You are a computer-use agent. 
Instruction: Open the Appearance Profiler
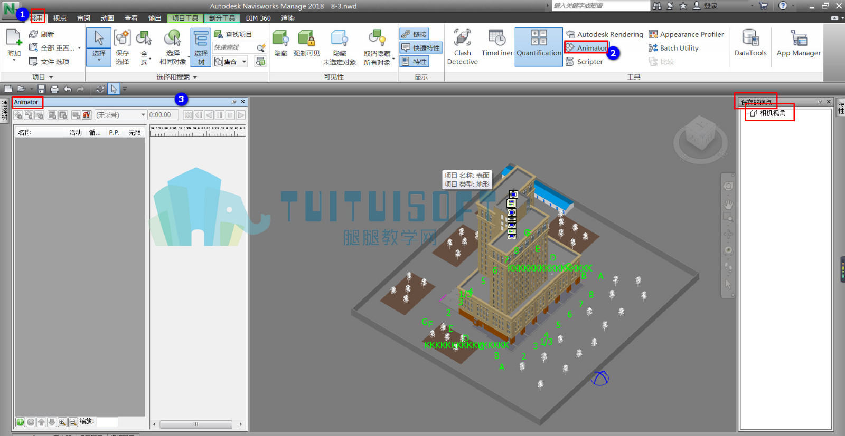tap(686, 34)
